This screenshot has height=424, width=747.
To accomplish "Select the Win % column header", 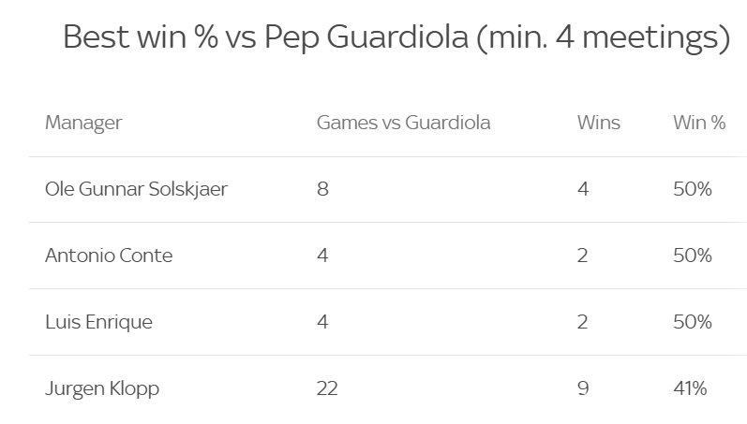I will click(x=699, y=123).
